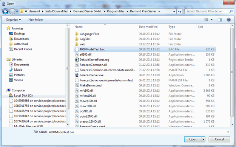Select the LogFiles folder icon
The height and width of the screenshot is (147, 236).
(x=77, y=39)
